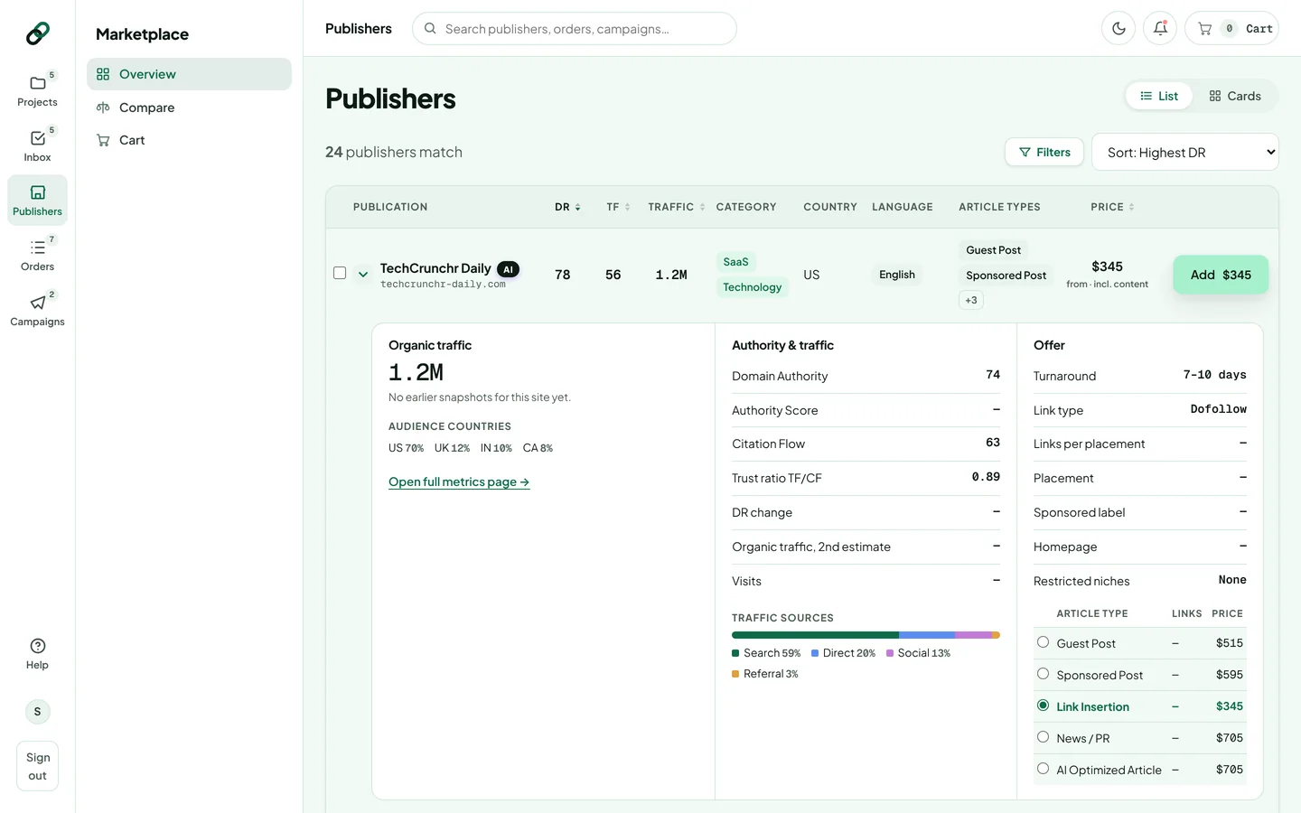Sign out of the account

(x=37, y=766)
